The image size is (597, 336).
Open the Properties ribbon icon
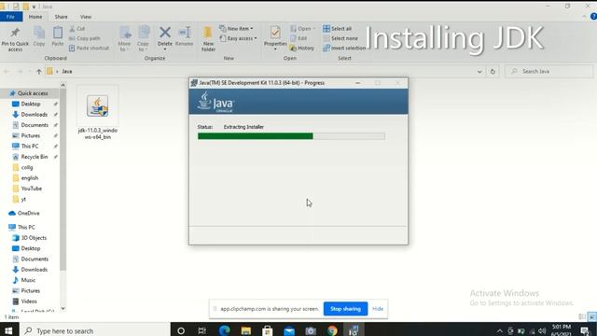(x=275, y=33)
